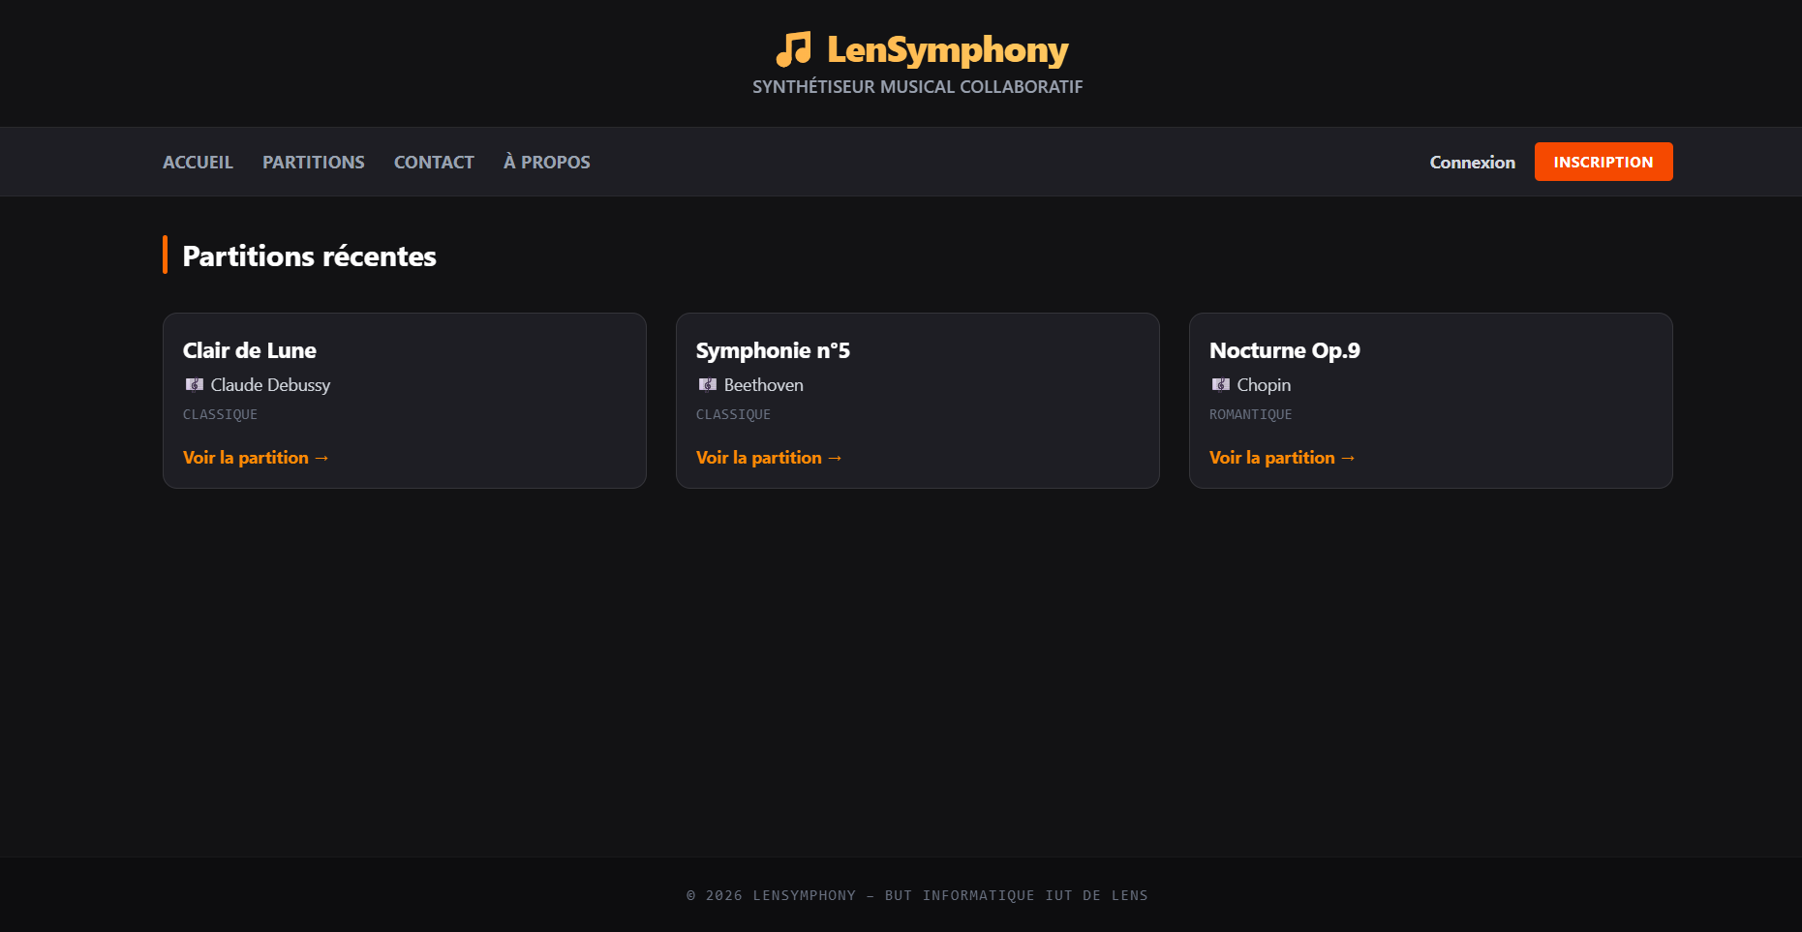1802x932 pixels.
Task: Open the ACCUEIL menu item
Action: click(x=198, y=162)
